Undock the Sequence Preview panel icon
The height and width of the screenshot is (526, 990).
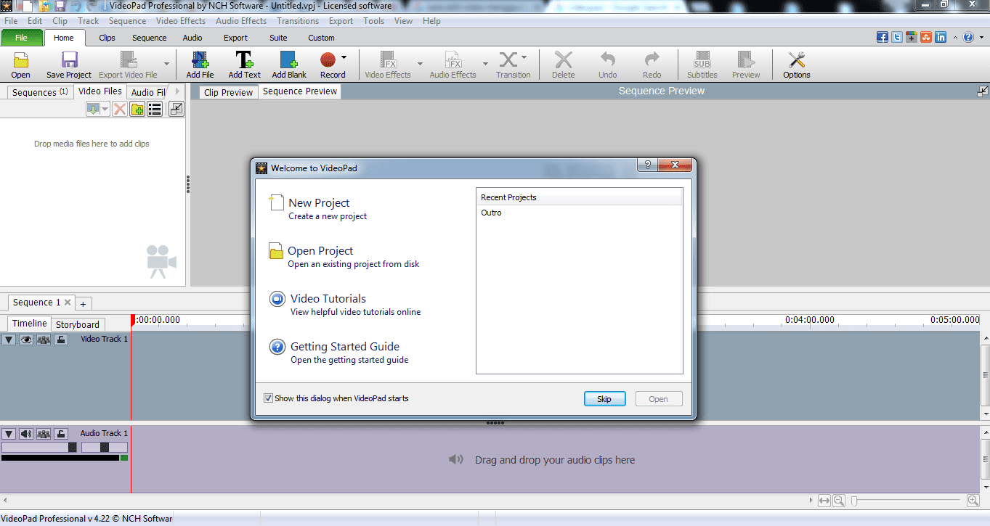(983, 91)
